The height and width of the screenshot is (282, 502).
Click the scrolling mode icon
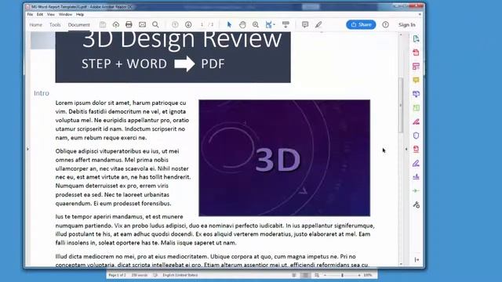[x=286, y=24]
